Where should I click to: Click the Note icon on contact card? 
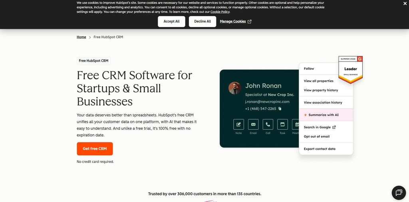(x=238, y=124)
